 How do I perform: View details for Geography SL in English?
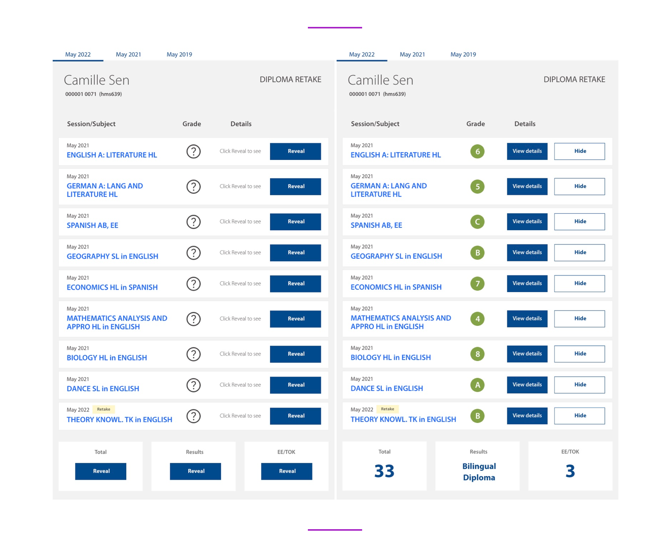tap(527, 252)
